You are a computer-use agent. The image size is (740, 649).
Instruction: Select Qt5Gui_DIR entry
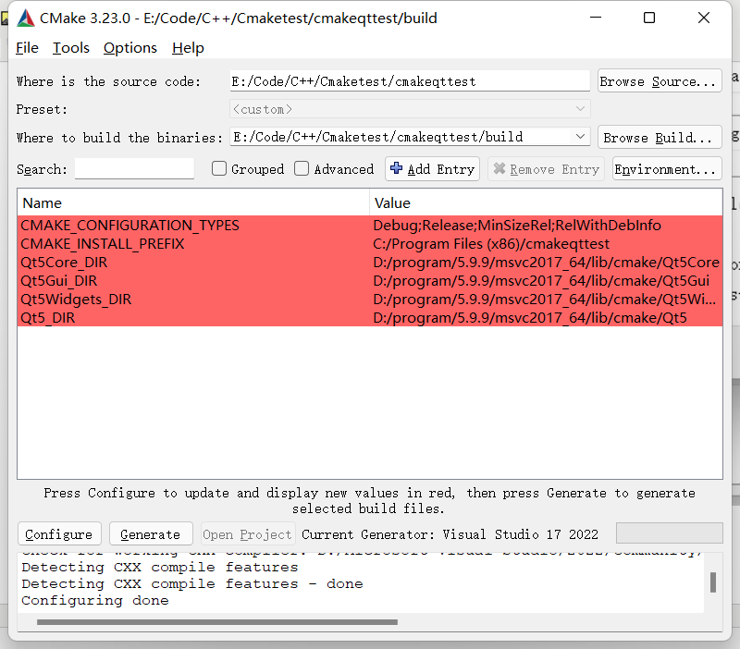click(58, 281)
